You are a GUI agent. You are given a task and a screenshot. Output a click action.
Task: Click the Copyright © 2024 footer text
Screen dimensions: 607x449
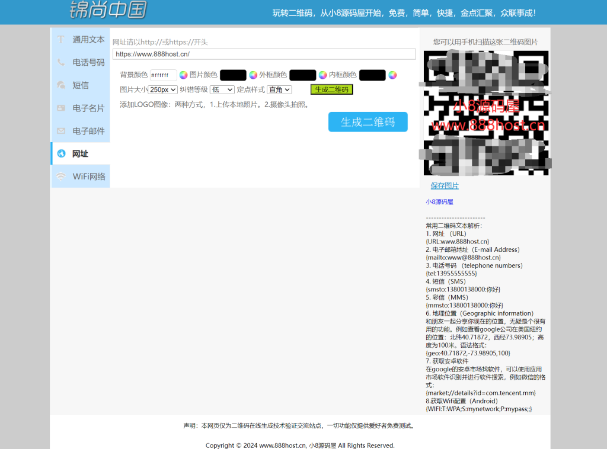pos(300,445)
